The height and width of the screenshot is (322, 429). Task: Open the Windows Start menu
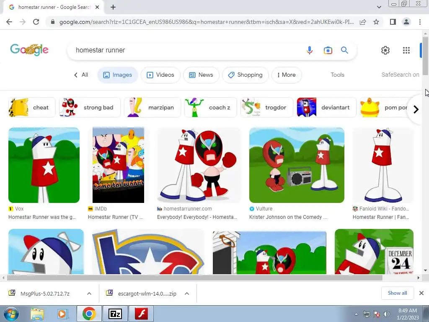tap(11, 314)
